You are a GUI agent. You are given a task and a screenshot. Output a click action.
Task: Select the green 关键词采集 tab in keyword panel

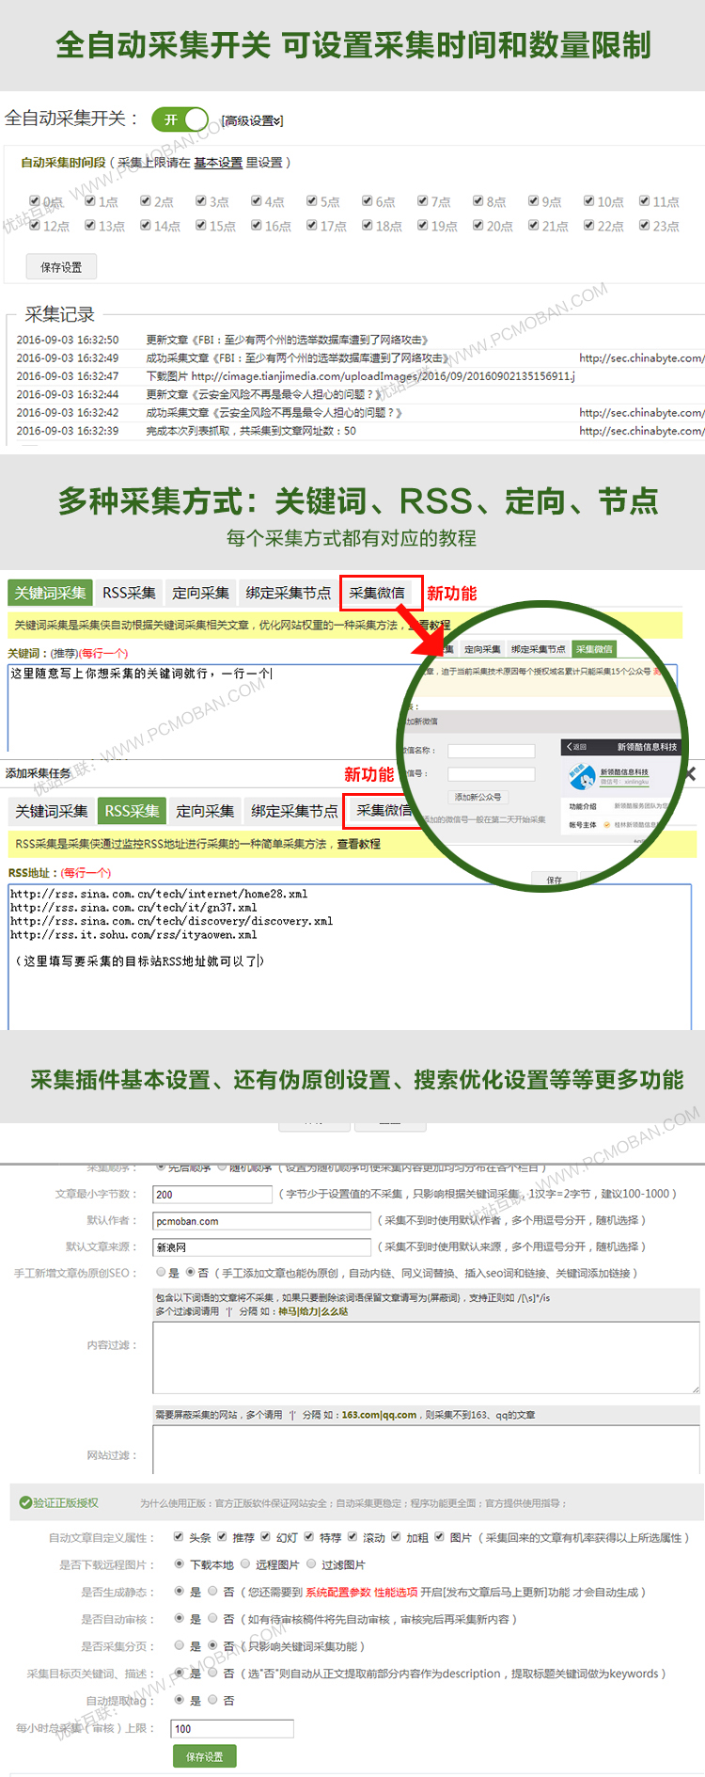pyautogui.click(x=50, y=593)
